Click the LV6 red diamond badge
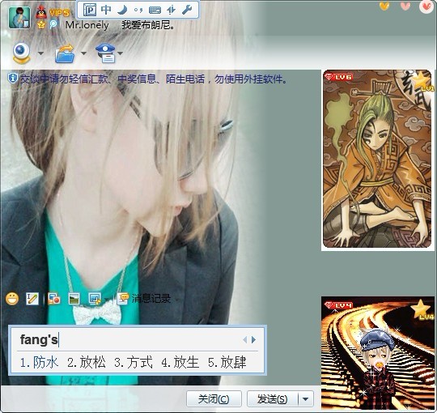437x413 pixels. [x=339, y=77]
